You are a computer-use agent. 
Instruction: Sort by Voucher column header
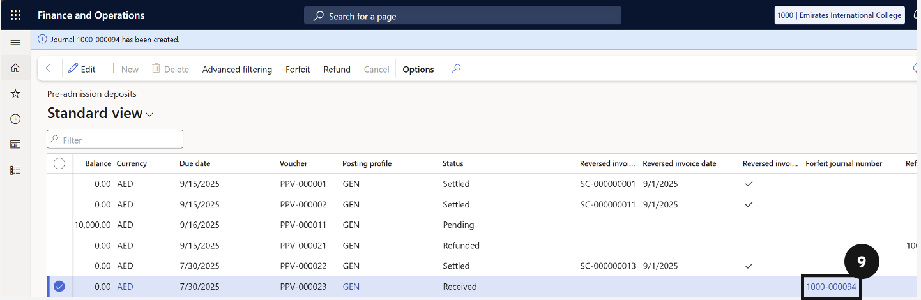pyautogui.click(x=294, y=163)
